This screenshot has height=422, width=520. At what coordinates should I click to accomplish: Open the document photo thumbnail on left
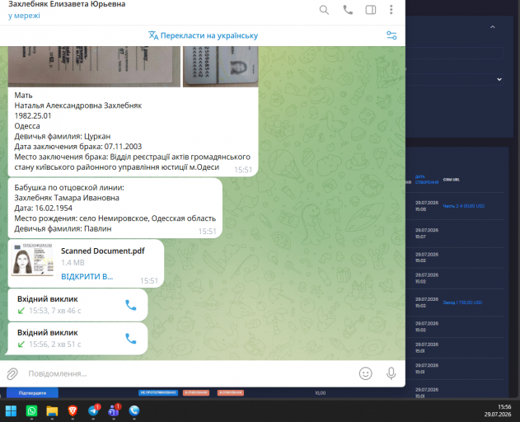94,67
